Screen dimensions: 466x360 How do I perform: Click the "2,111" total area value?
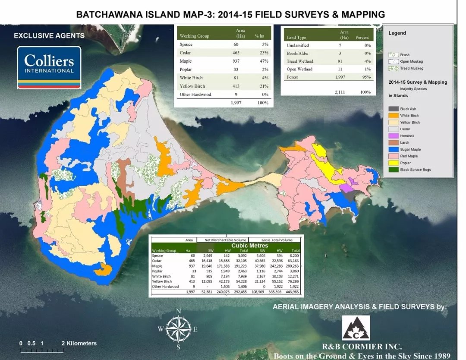[340, 92]
